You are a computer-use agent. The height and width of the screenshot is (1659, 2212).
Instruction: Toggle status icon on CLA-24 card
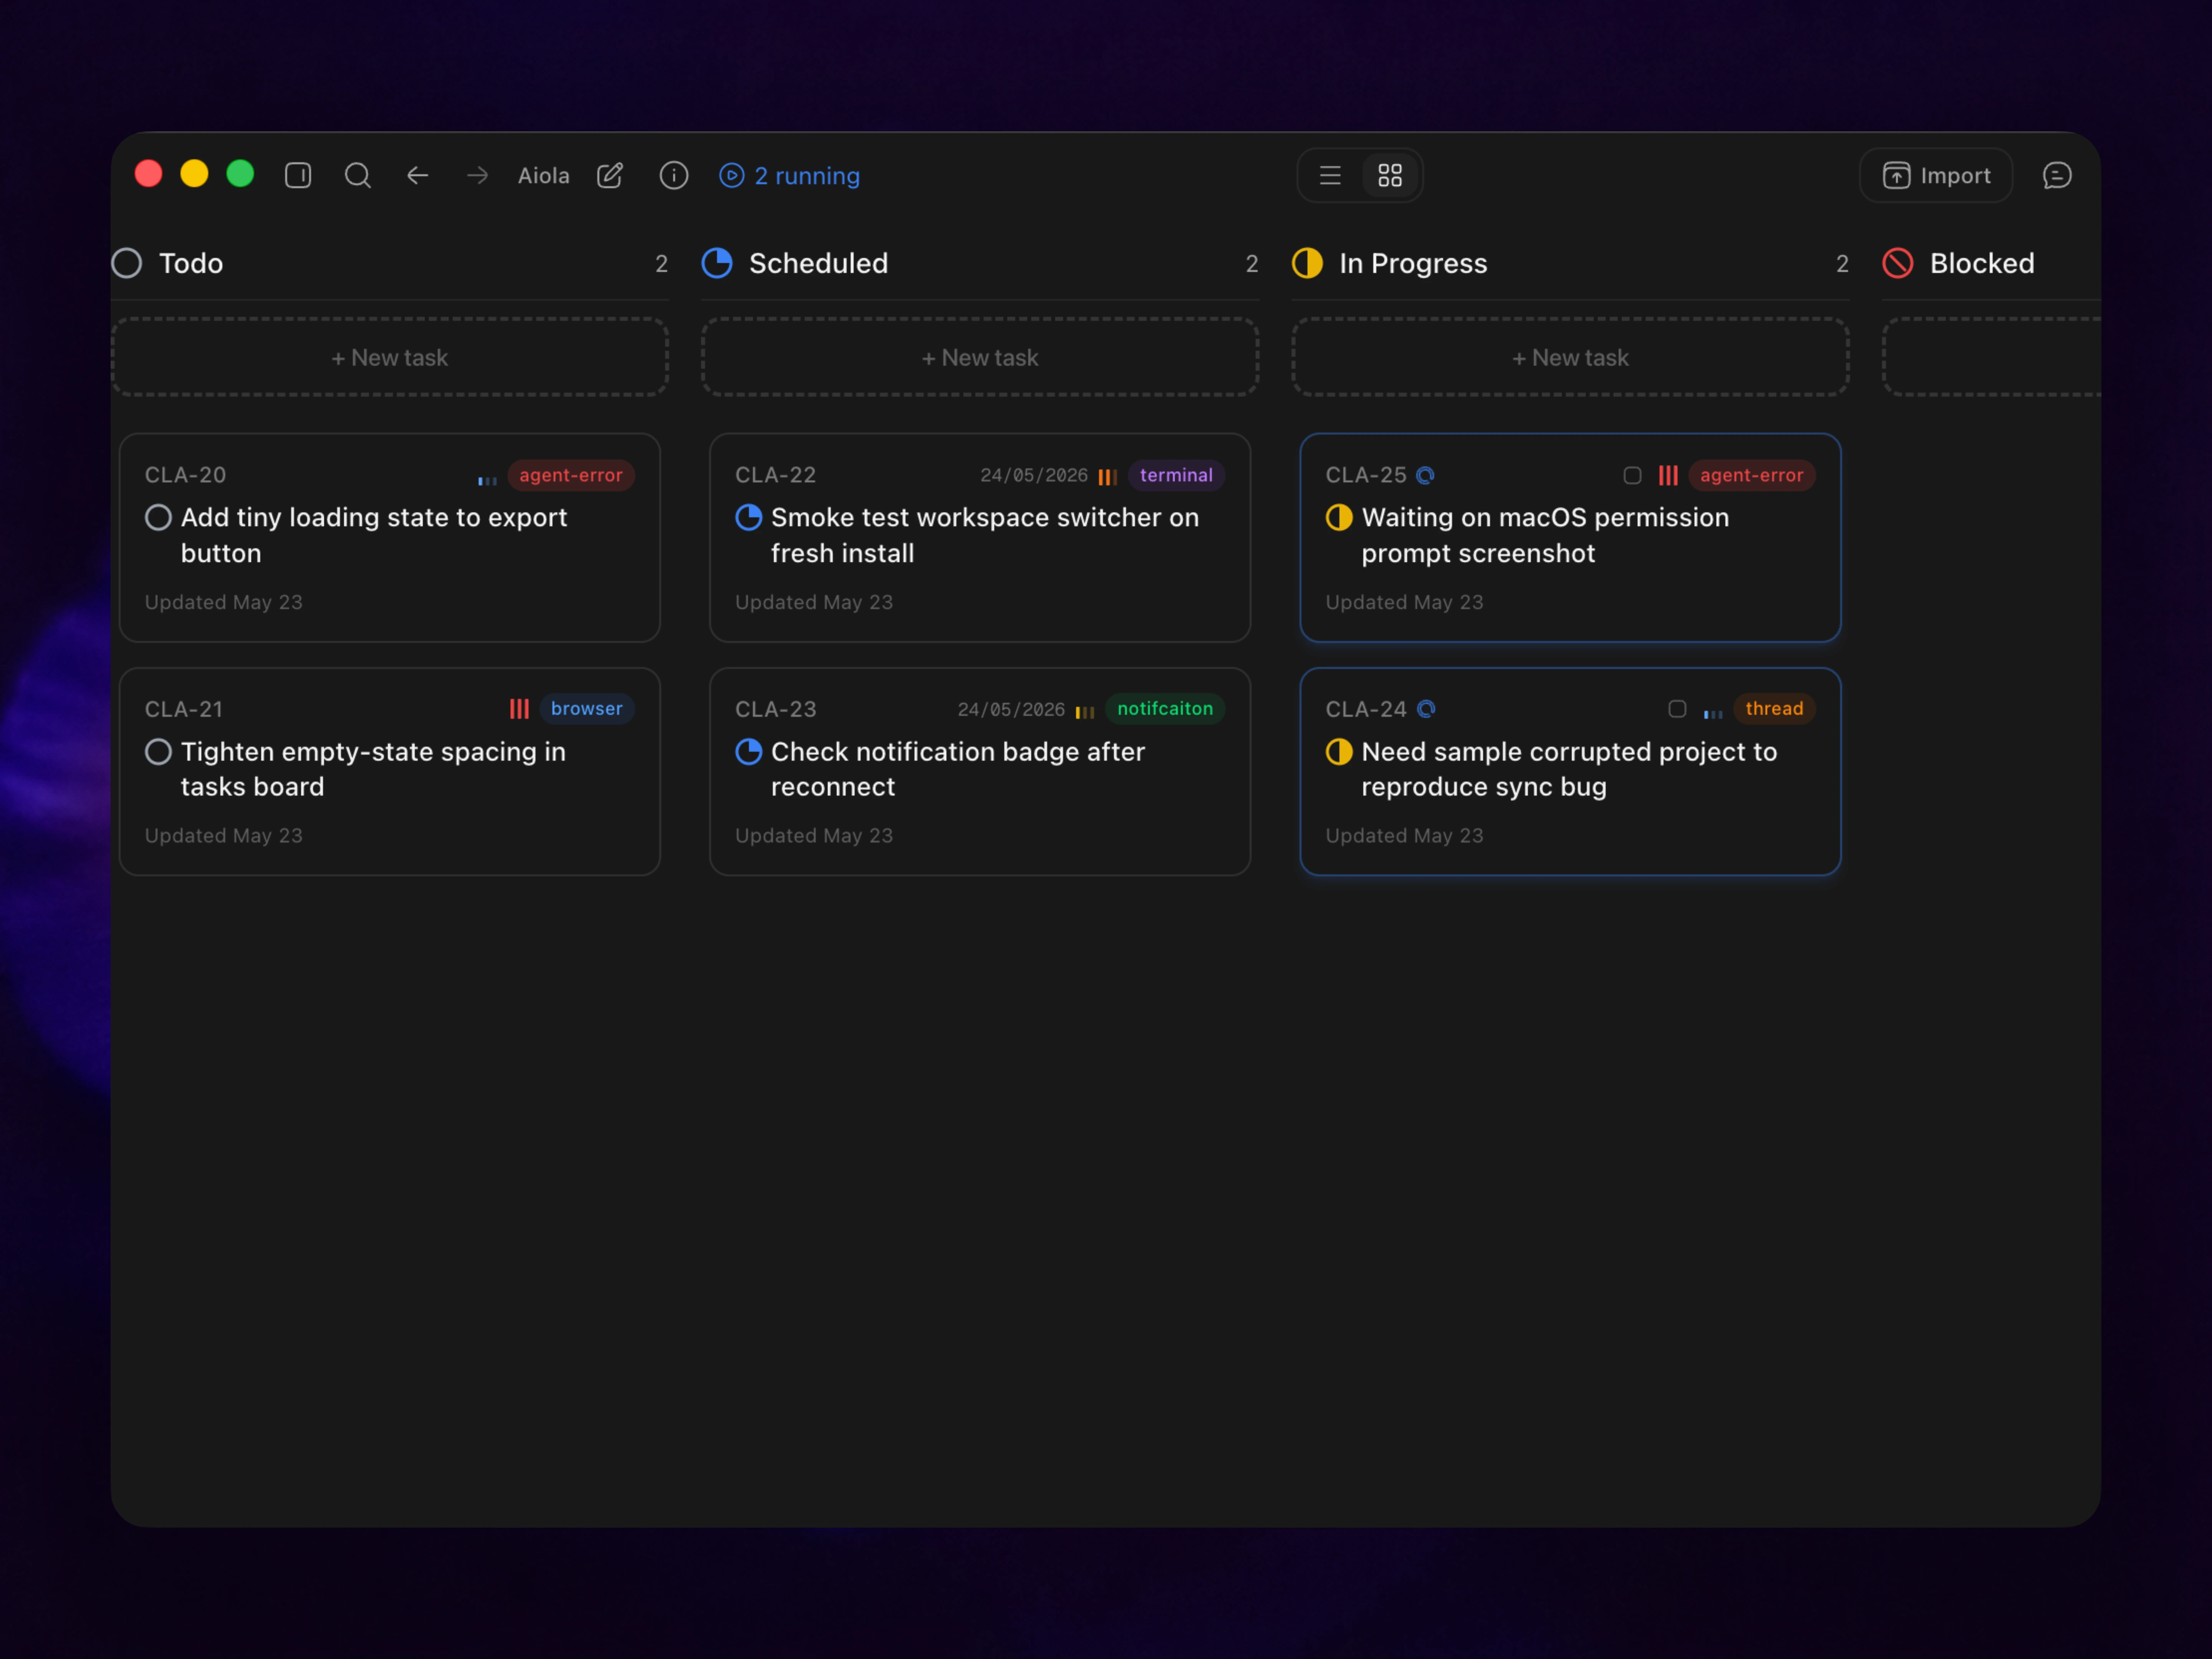click(1339, 751)
